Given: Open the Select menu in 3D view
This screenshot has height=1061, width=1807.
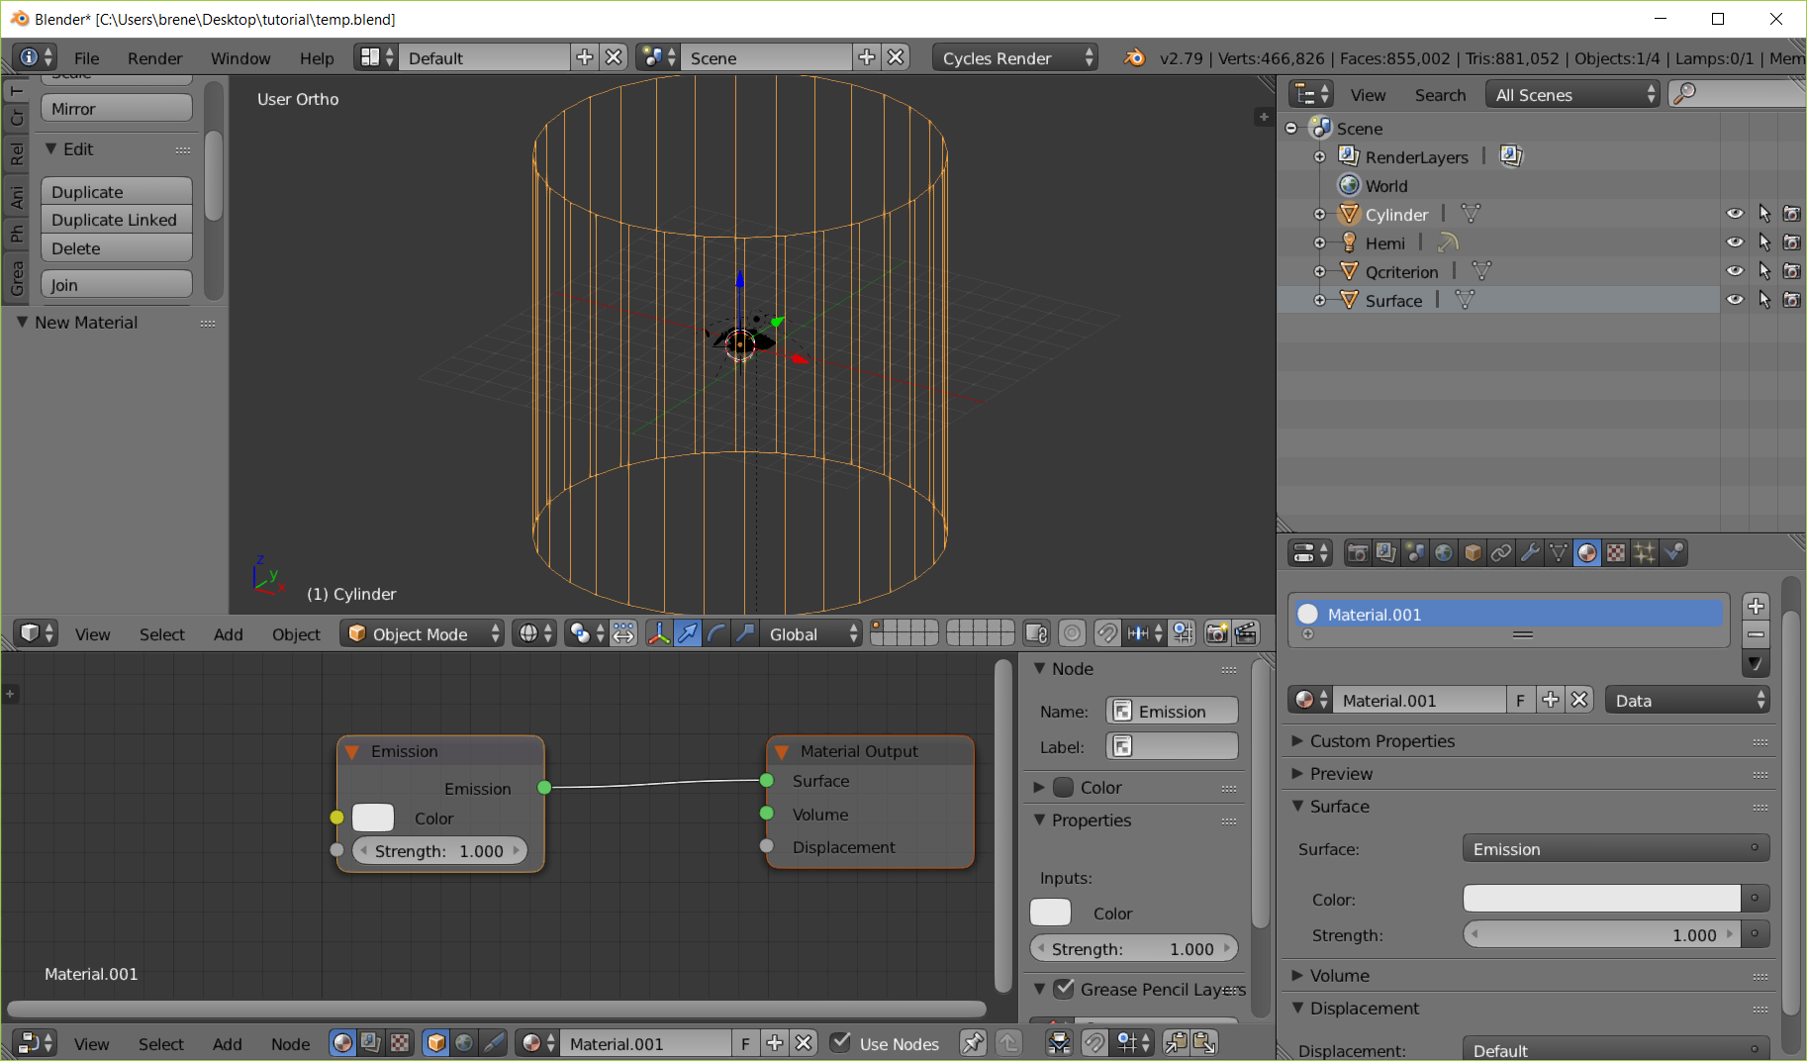Looking at the screenshot, I should click(x=161, y=633).
